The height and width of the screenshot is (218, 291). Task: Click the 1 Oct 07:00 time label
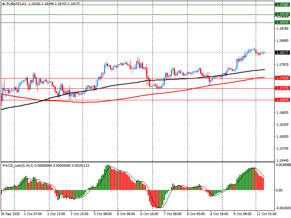33,214
